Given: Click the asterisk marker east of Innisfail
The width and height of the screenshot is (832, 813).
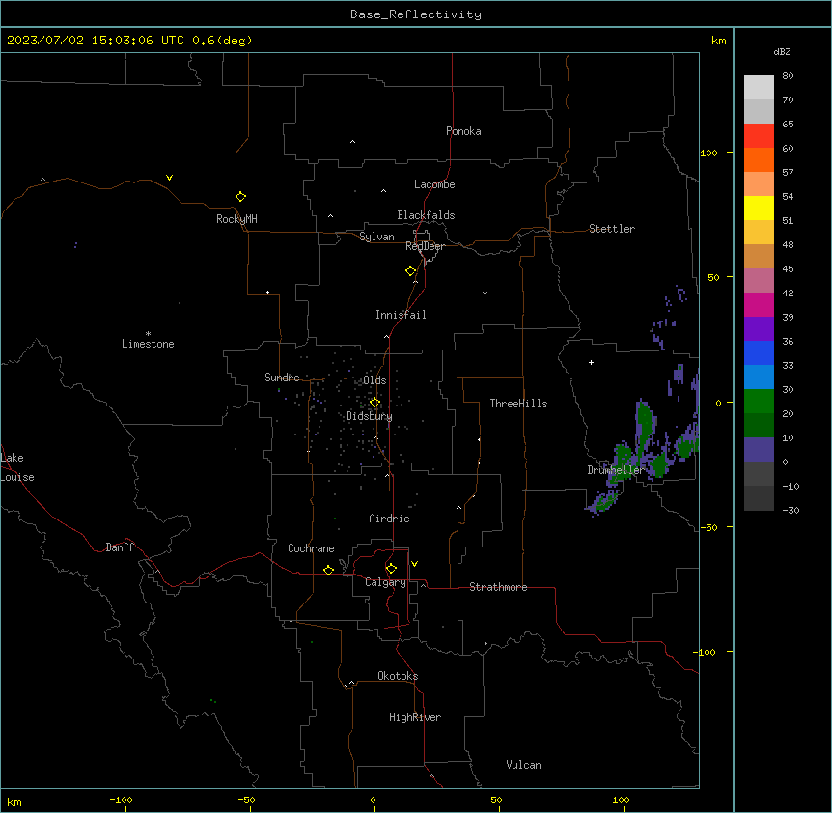Looking at the screenshot, I should point(485,293).
